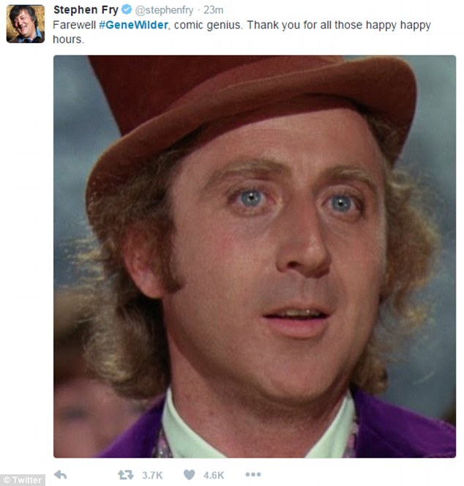Click the blue verified badge beside Stephen Fry

(x=126, y=10)
